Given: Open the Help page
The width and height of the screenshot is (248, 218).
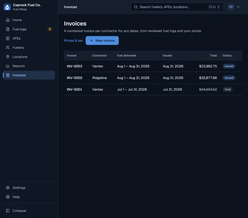Looking at the screenshot, I should [x=29, y=197].
